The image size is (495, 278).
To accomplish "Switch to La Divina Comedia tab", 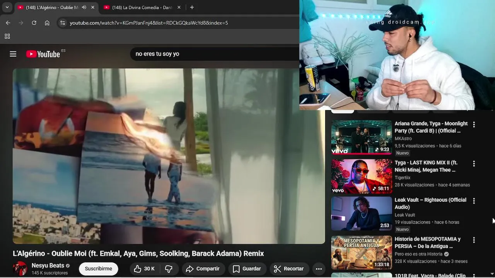I will click(142, 7).
